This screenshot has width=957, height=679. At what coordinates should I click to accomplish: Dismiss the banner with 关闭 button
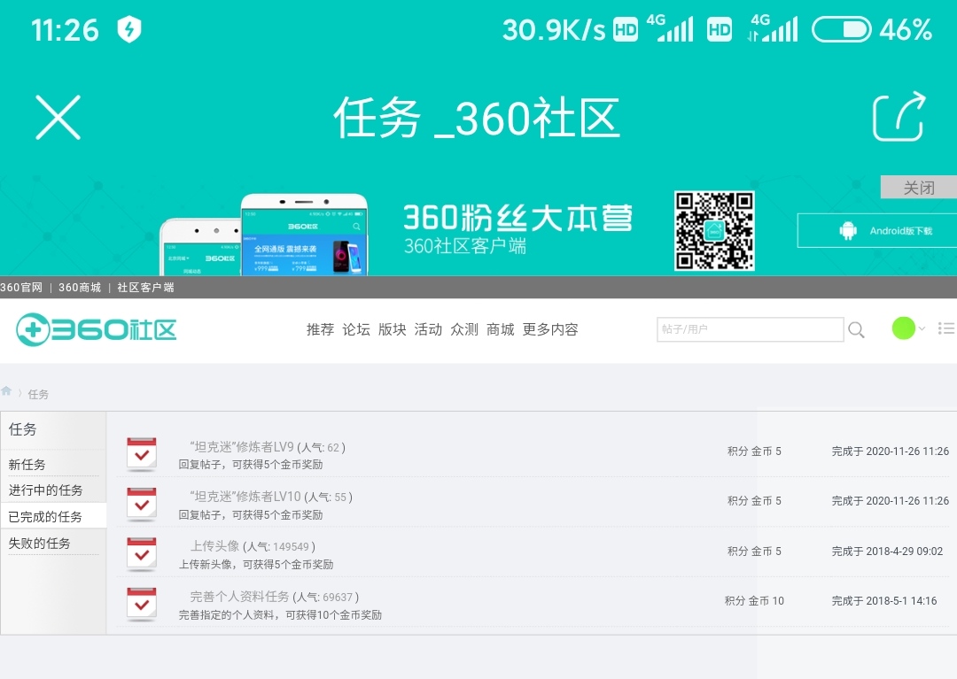[919, 187]
